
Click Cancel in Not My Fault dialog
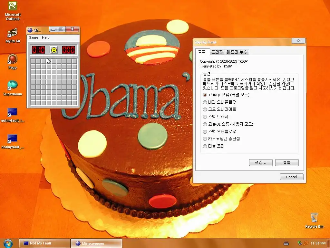point(292,177)
